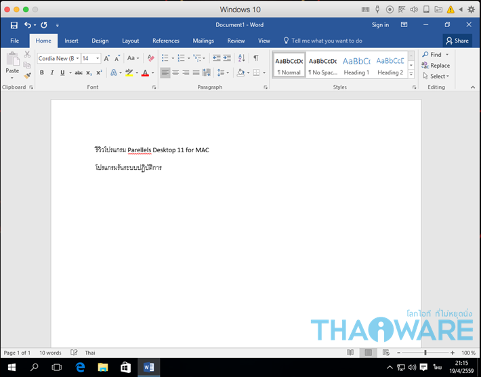Toggle Bold formatting
The height and width of the screenshot is (377, 481).
point(42,72)
